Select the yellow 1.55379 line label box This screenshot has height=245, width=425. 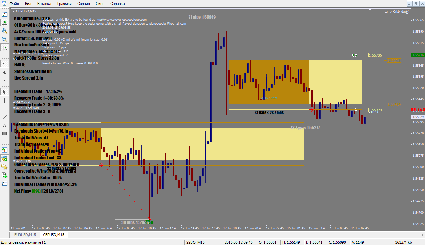pyautogui.click(x=375, y=110)
